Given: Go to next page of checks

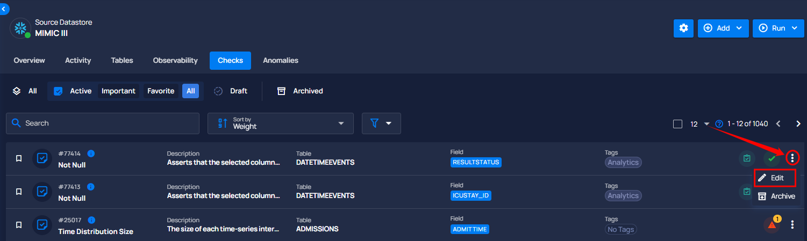Looking at the screenshot, I should tap(798, 124).
